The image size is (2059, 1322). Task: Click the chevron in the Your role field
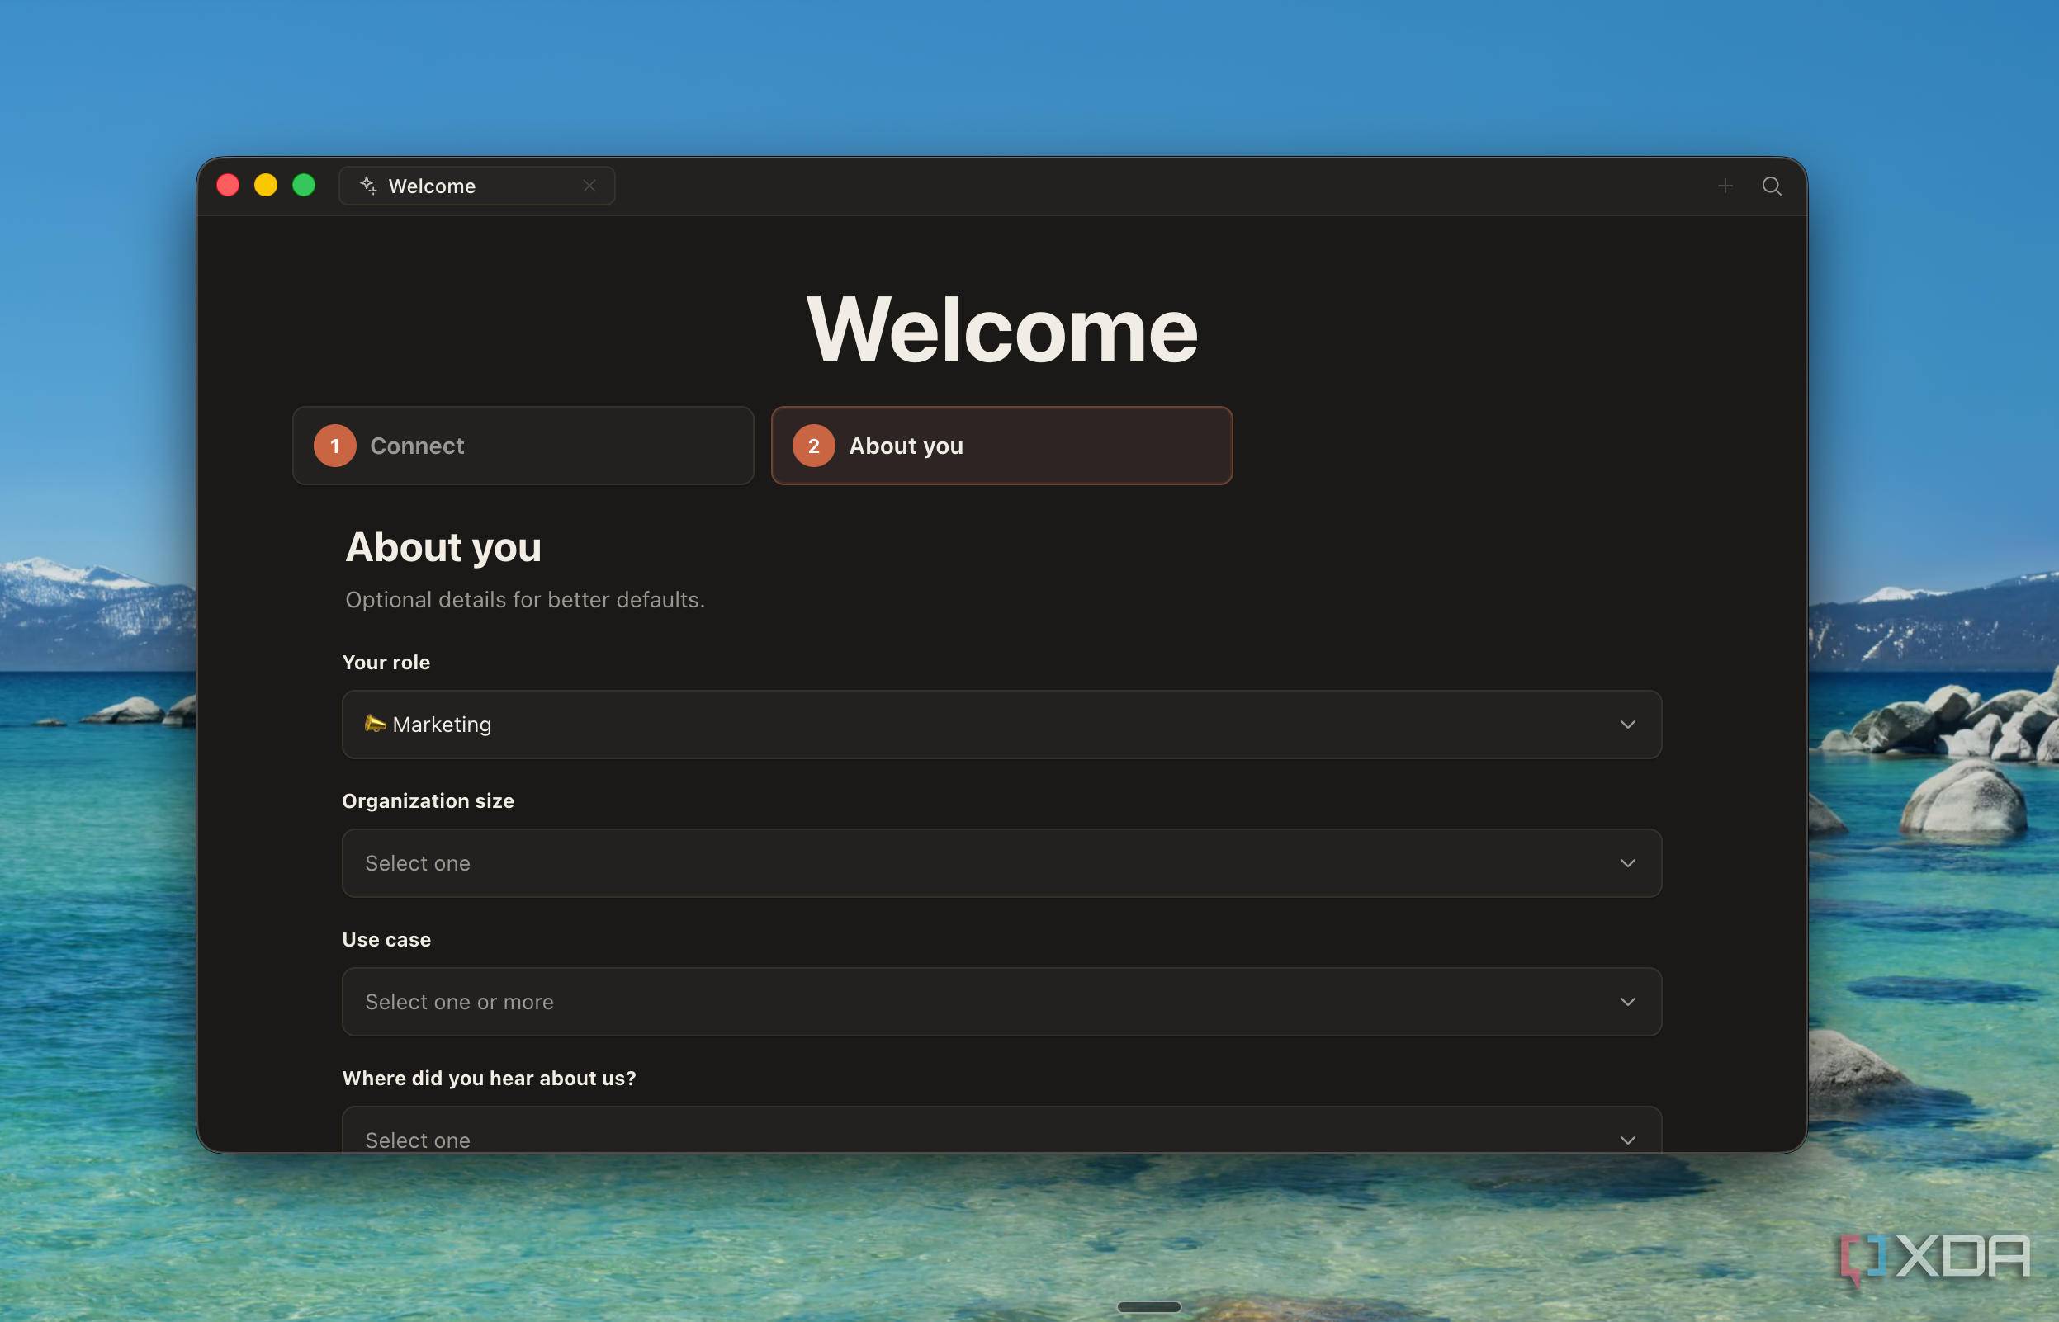click(x=1627, y=725)
